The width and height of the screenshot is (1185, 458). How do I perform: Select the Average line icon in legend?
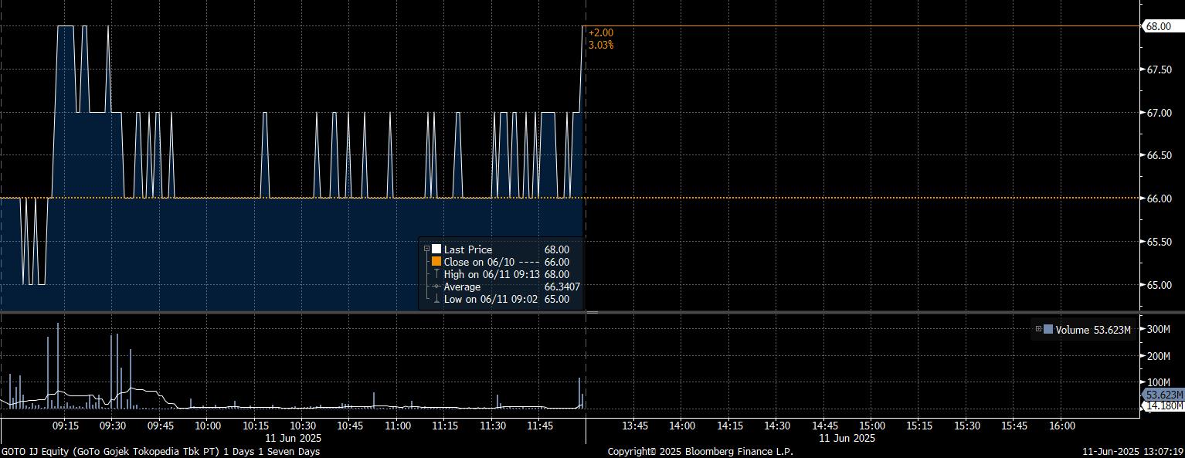[436, 287]
